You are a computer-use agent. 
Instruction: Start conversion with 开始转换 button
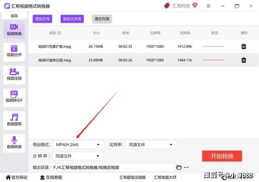(x=222, y=156)
